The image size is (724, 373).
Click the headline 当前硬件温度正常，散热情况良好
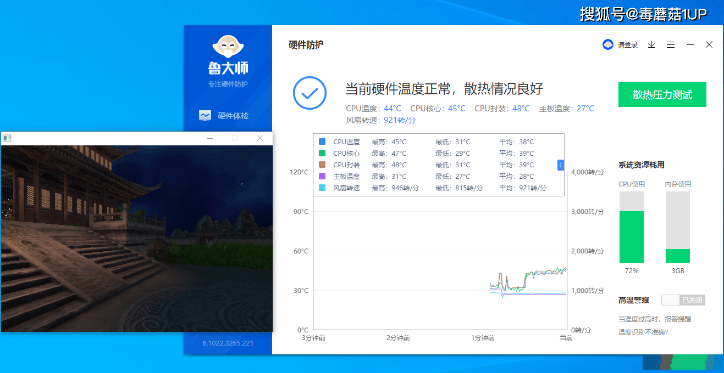click(444, 89)
